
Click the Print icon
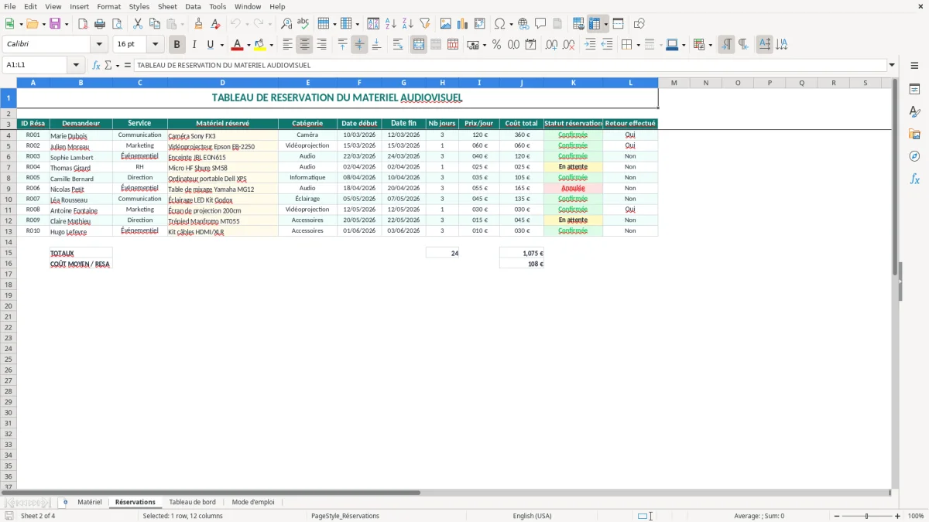pyautogui.click(x=98, y=24)
